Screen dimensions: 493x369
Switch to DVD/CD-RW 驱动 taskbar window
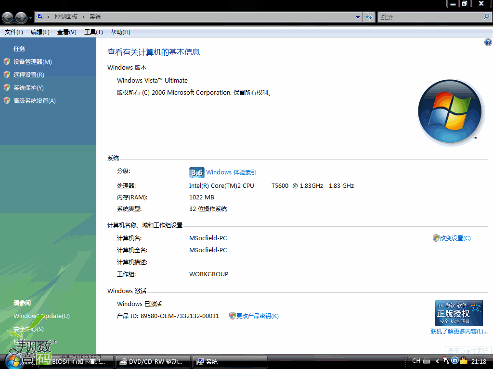(153, 361)
